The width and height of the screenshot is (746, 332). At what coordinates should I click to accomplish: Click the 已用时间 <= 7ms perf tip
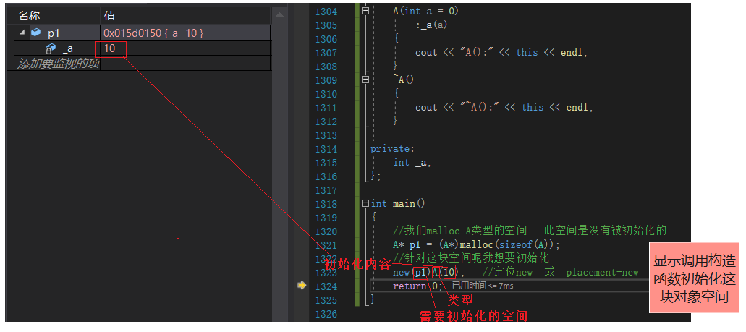click(483, 286)
